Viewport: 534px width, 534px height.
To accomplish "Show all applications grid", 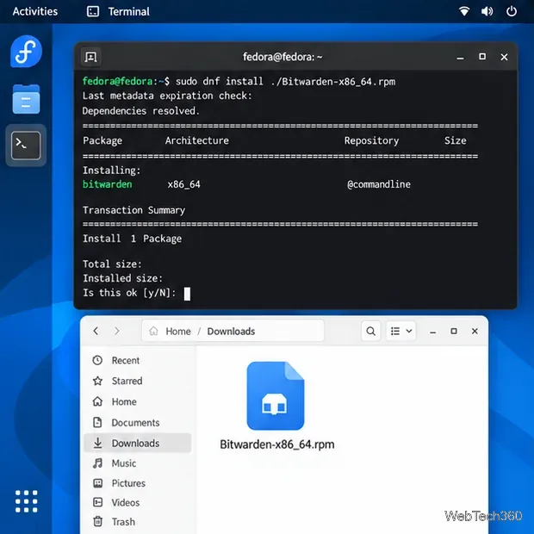I will [26, 501].
